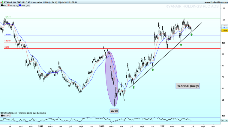The height and width of the screenshot is (128, 228).
Task: Click the rightmost green arrow under the trendline
Action: point(191,35)
